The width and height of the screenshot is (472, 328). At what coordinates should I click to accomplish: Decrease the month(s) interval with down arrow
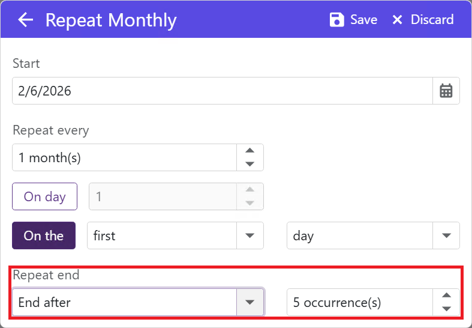pos(251,164)
